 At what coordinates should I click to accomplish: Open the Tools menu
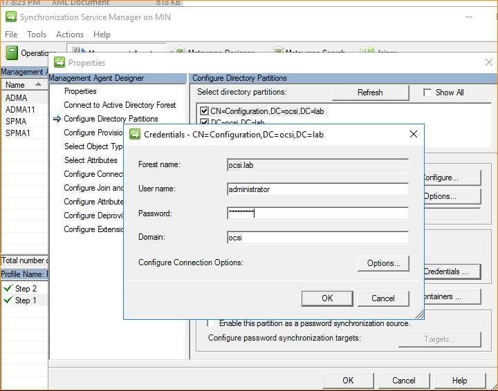pyautogui.click(x=37, y=35)
